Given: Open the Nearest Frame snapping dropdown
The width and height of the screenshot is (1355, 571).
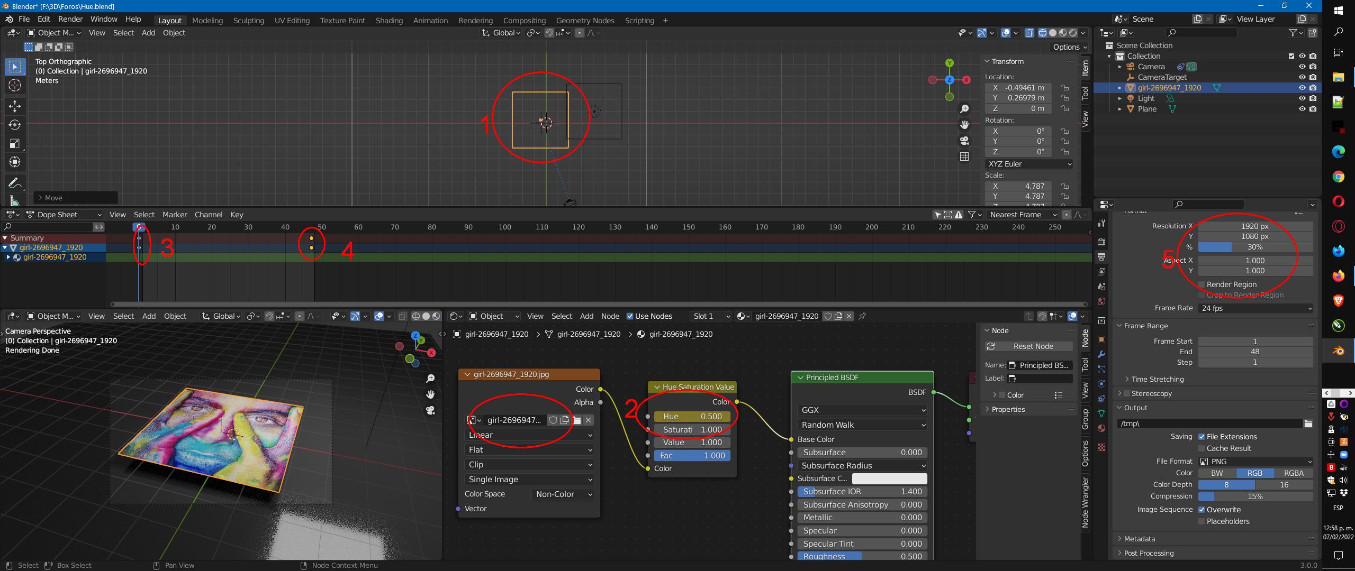Looking at the screenshot, I should tap(1023, 215).
